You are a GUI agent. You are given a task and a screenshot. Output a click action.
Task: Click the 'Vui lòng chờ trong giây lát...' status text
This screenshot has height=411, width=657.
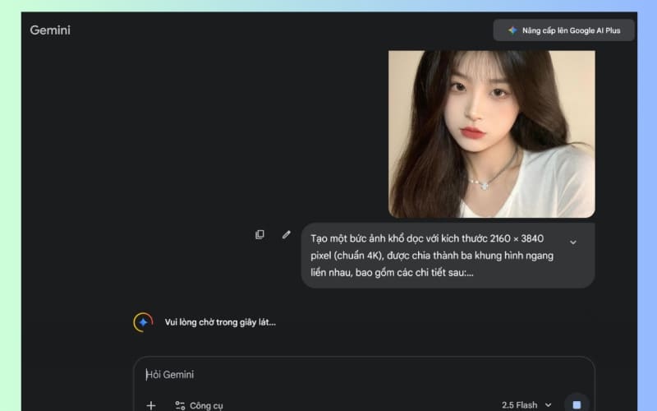pyautogui.click(x=220, y=322)
